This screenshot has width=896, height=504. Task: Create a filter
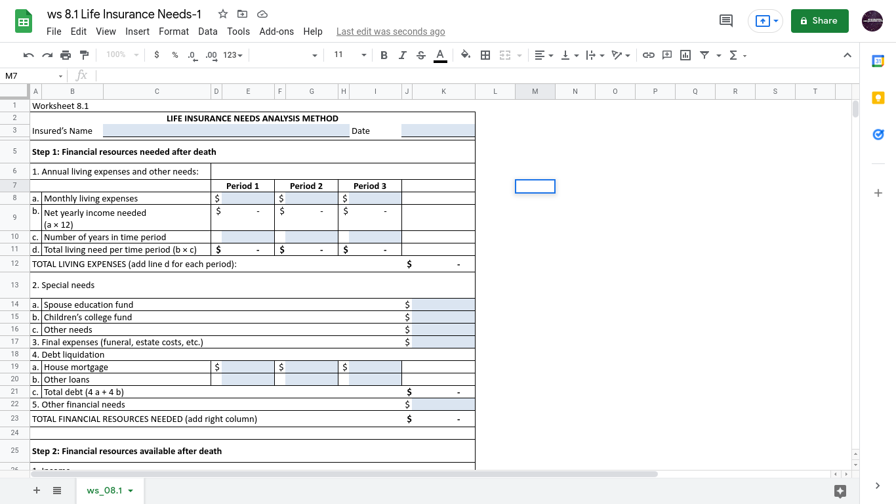[703, 55]
